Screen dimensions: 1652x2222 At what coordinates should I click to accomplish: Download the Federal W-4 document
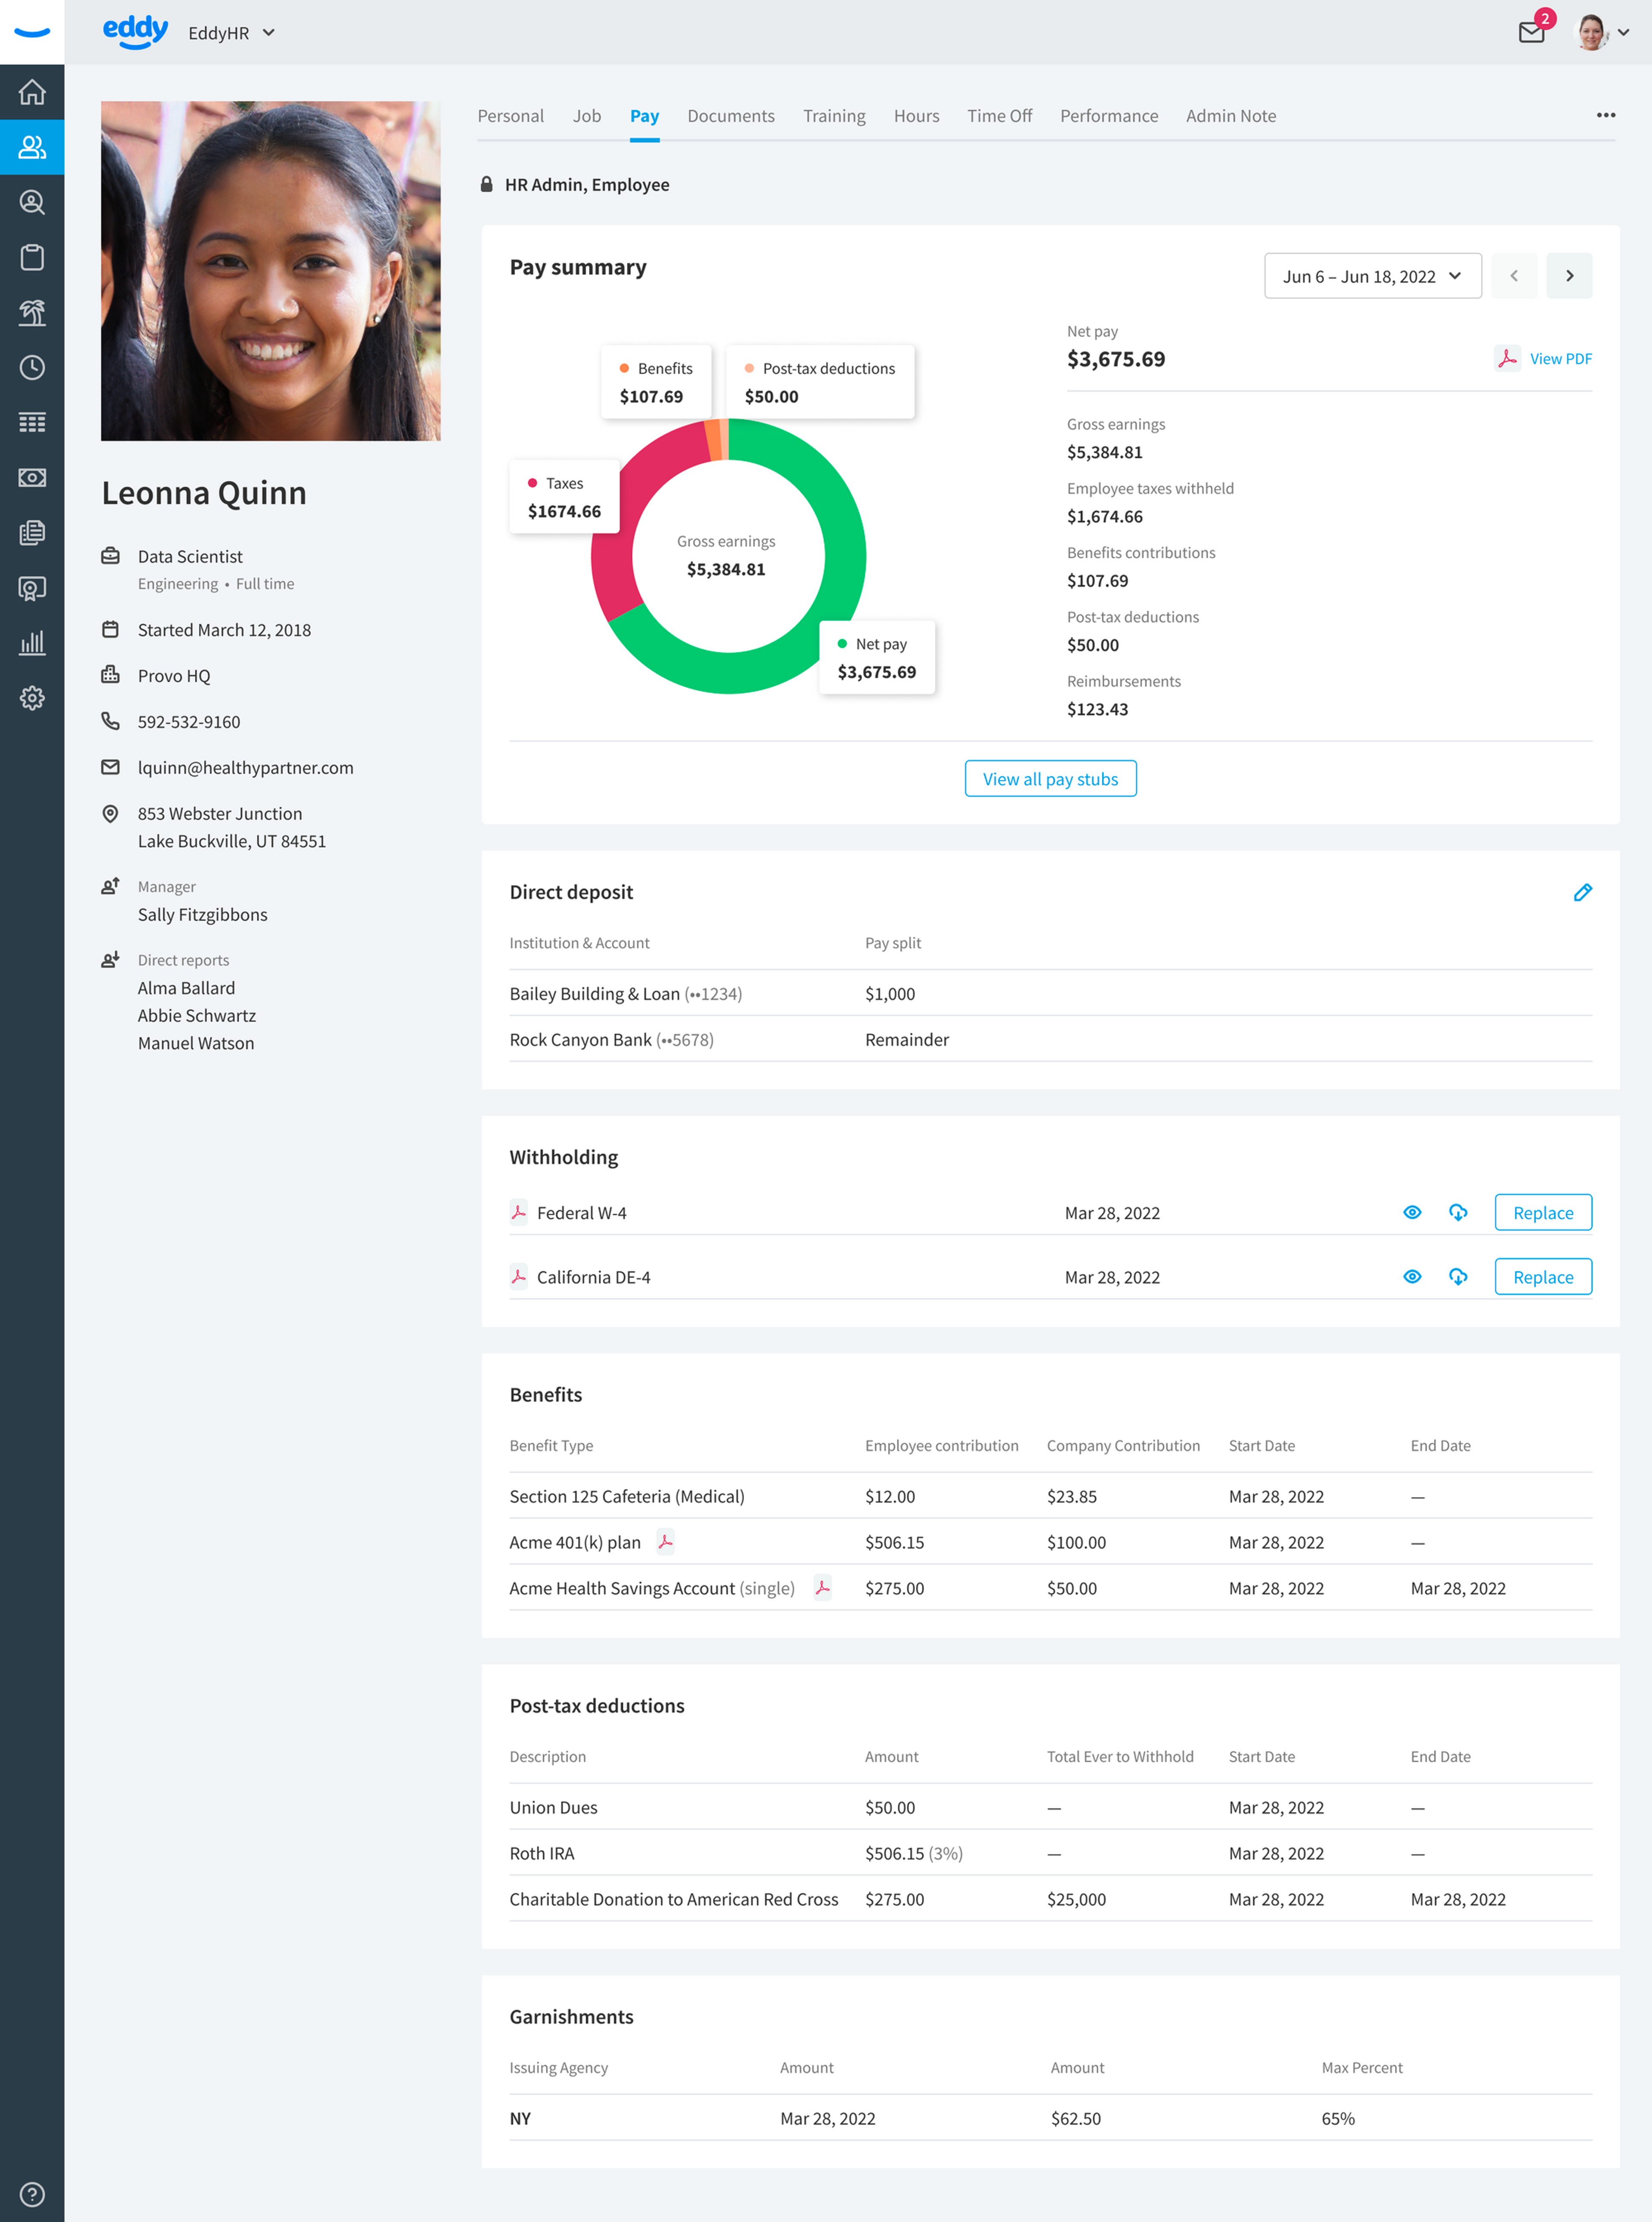1458,1211
